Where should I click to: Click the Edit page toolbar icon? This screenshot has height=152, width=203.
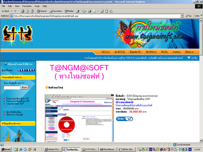94,11
